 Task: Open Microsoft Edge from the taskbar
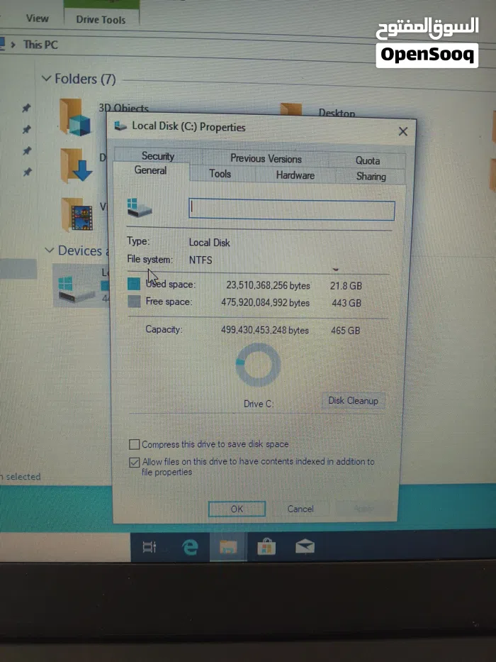click(x=190, y=546)
